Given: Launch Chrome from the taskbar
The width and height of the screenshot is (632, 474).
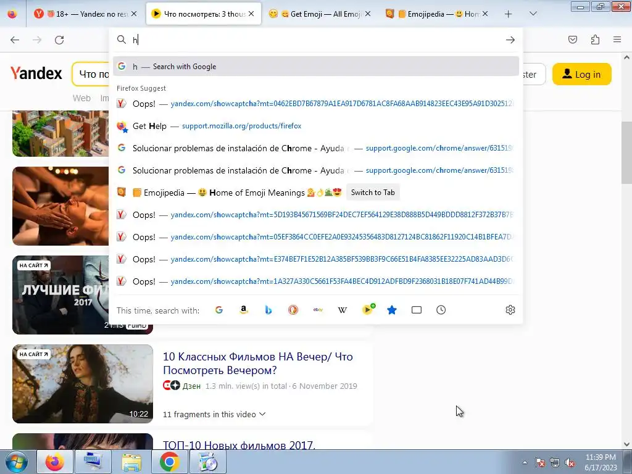Looking at the screenshot, I should pos(170,462).
